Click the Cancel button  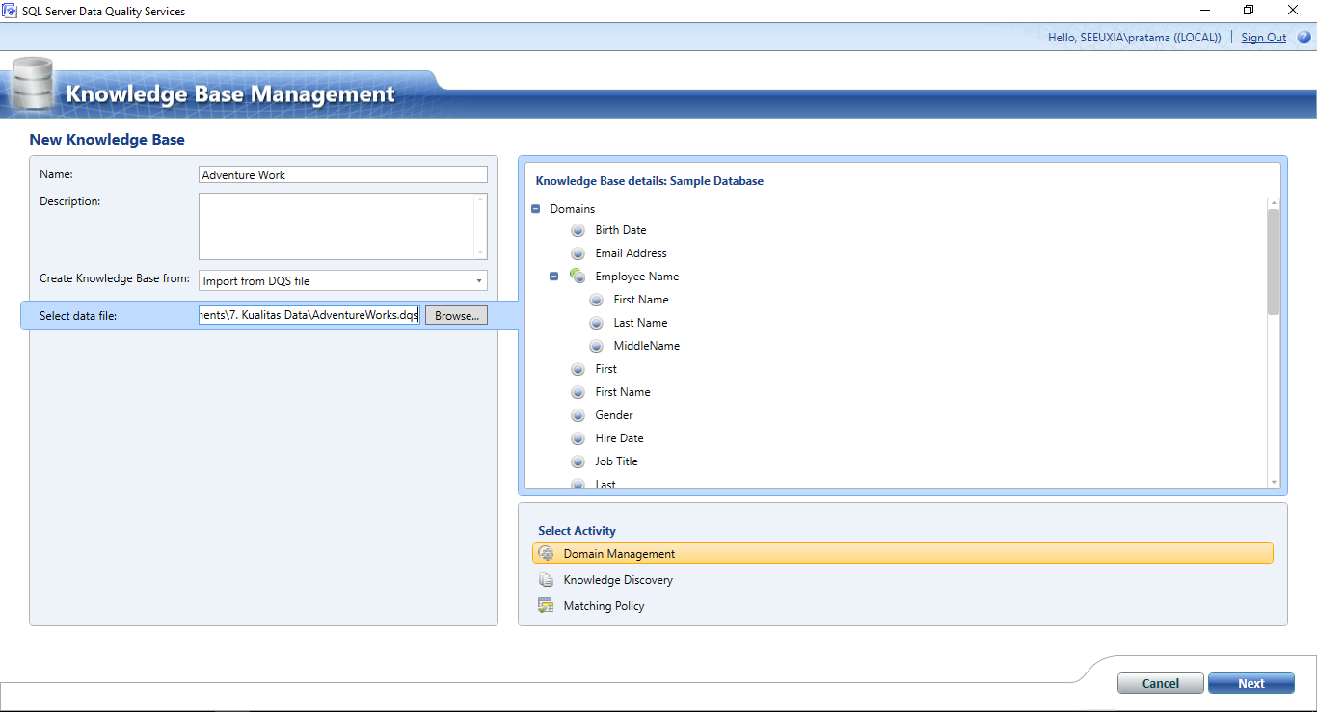pyautogui.click(x=1161, y=683)
